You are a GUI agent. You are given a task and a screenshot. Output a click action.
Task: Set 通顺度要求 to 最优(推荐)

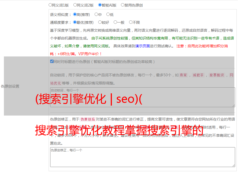coord(75,22)
